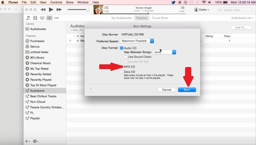
Task: Open the File menu
Action: point(24,2)
